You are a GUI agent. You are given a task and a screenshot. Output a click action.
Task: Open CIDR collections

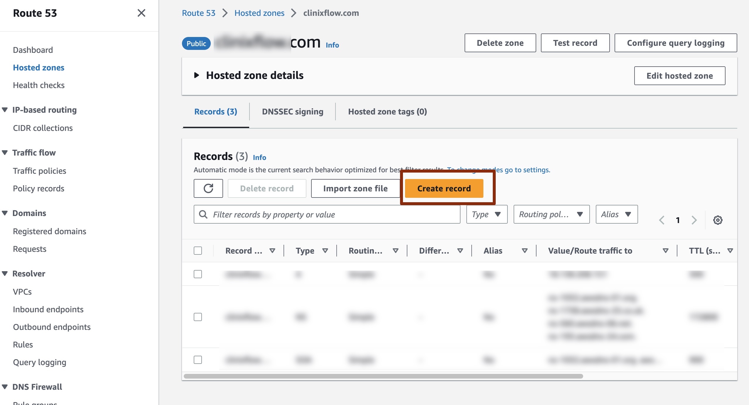[x=43, y=128]
